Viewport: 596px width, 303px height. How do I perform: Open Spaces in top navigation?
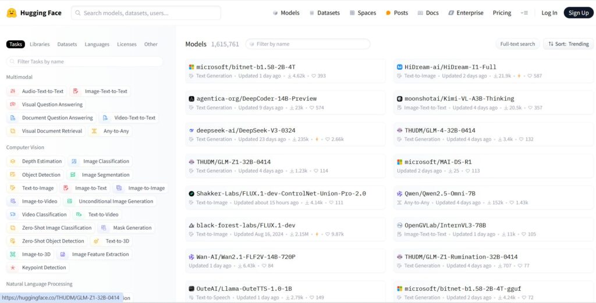[363, 13]
